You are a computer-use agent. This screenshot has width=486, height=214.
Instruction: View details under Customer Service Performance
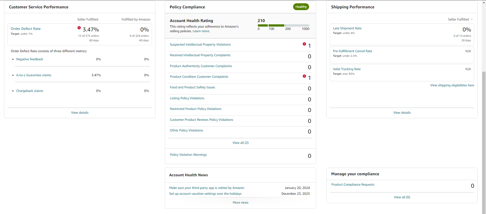tap(80, 113)
